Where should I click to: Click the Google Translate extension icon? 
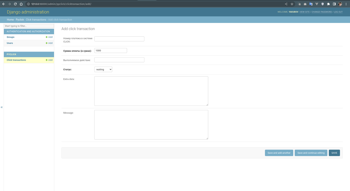(x=311, y=4)
